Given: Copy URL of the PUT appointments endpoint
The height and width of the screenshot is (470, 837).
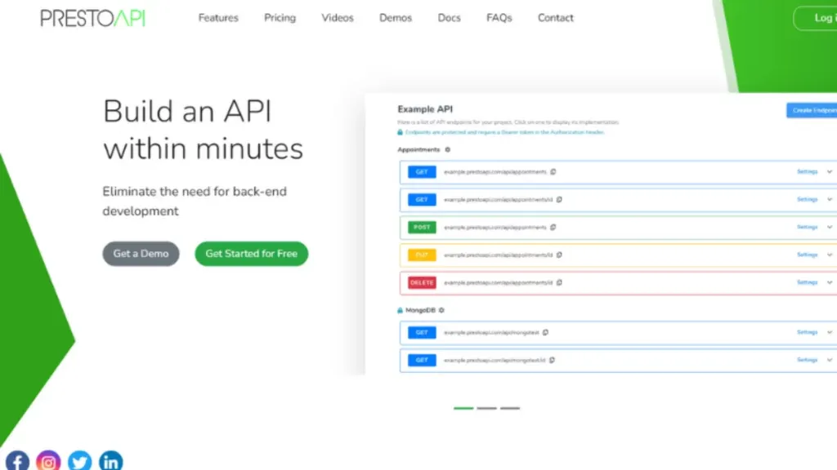Looking at the screenshot, I should point(559,255).
